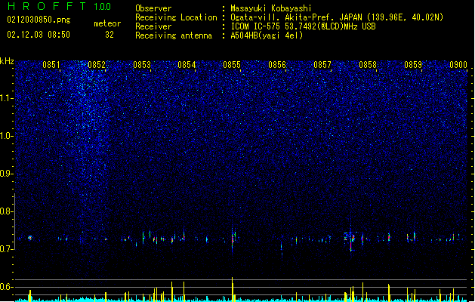Screen dimensions: 475x302
Task: Click the 0855 time marker
Action: [232, 65]
